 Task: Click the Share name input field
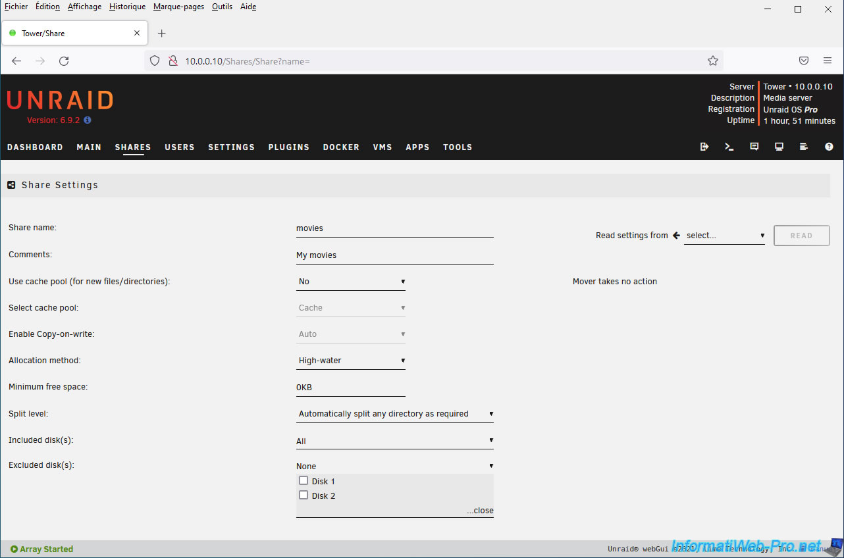point(394,228)
